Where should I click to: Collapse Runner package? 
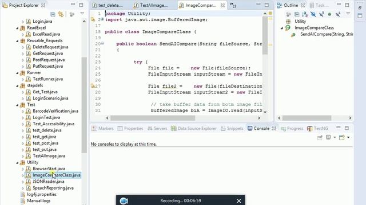(x=18, y=73)
